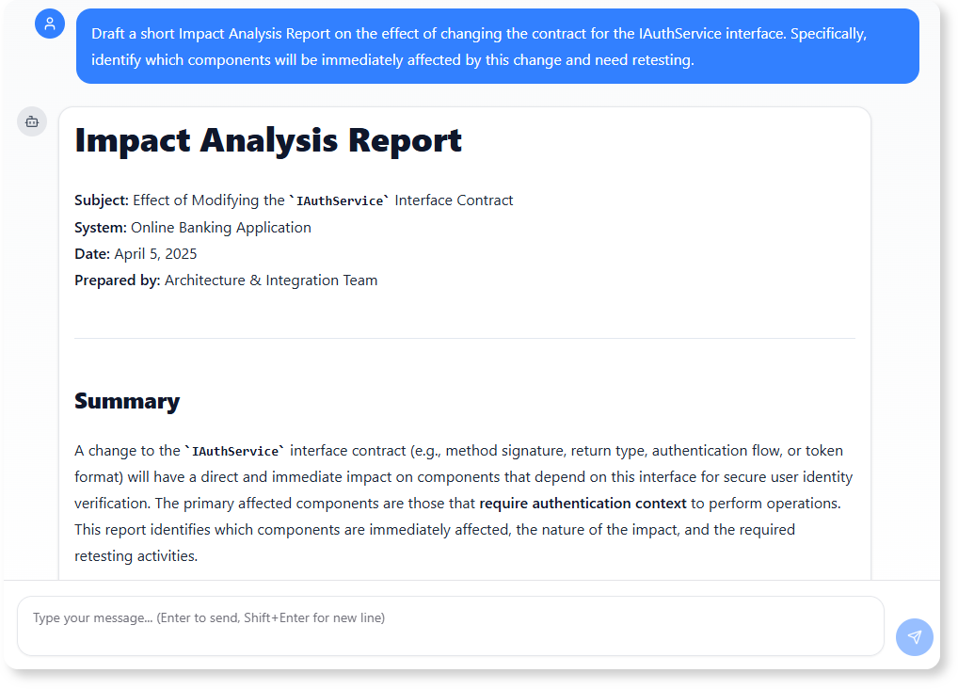Click the "Summary" heading
958x689 pixels.
pos(127,400)
